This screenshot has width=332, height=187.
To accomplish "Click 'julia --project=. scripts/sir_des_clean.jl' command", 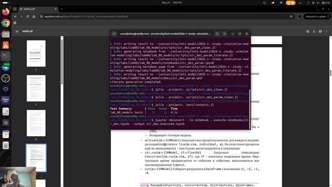I will [x=191, y=89].
